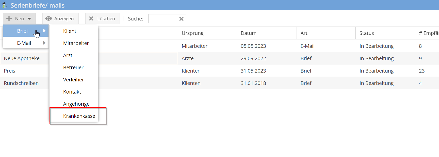The height and width of the screenshot is (157, 439).
Task: Choose Verleiher menu entry
Action: [73, 80]
